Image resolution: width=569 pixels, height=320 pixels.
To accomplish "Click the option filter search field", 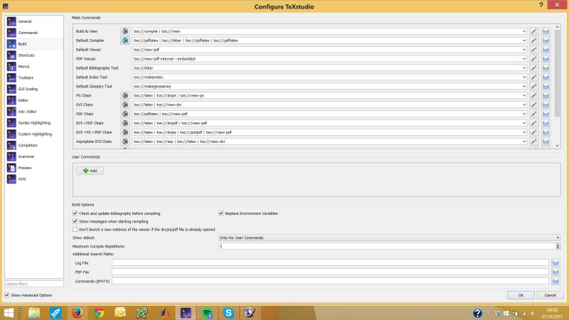I will pyautogui.click(x=33, y=284).
